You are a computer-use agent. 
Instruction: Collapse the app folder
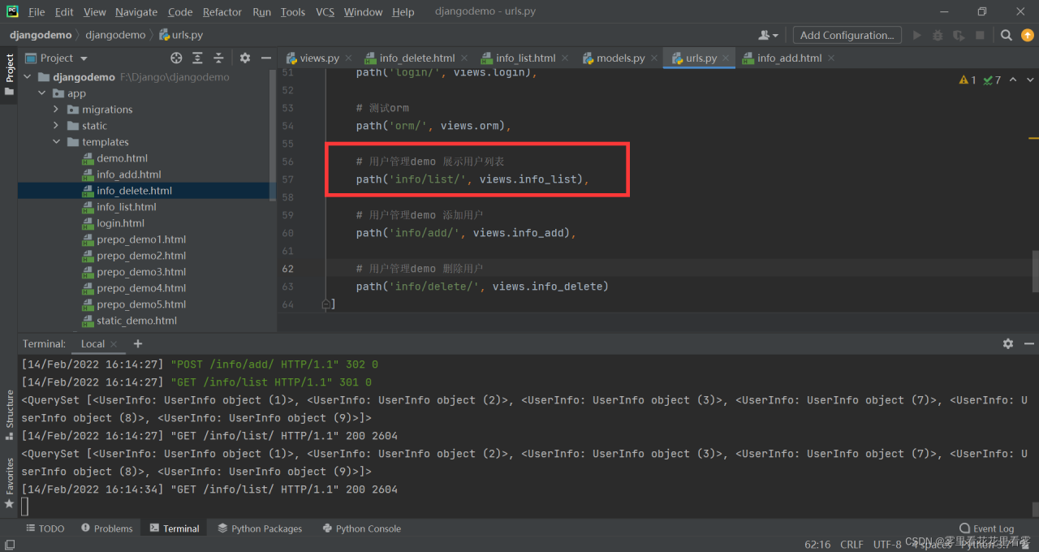coord(41,93)
